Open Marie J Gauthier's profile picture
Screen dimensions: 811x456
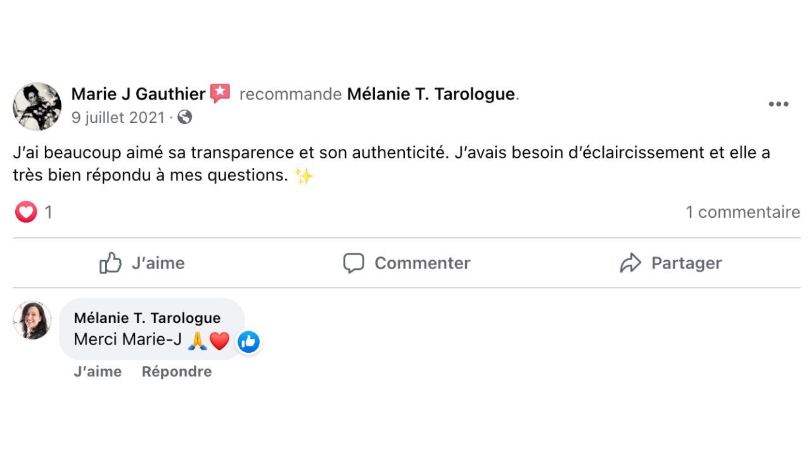[37, 106]
